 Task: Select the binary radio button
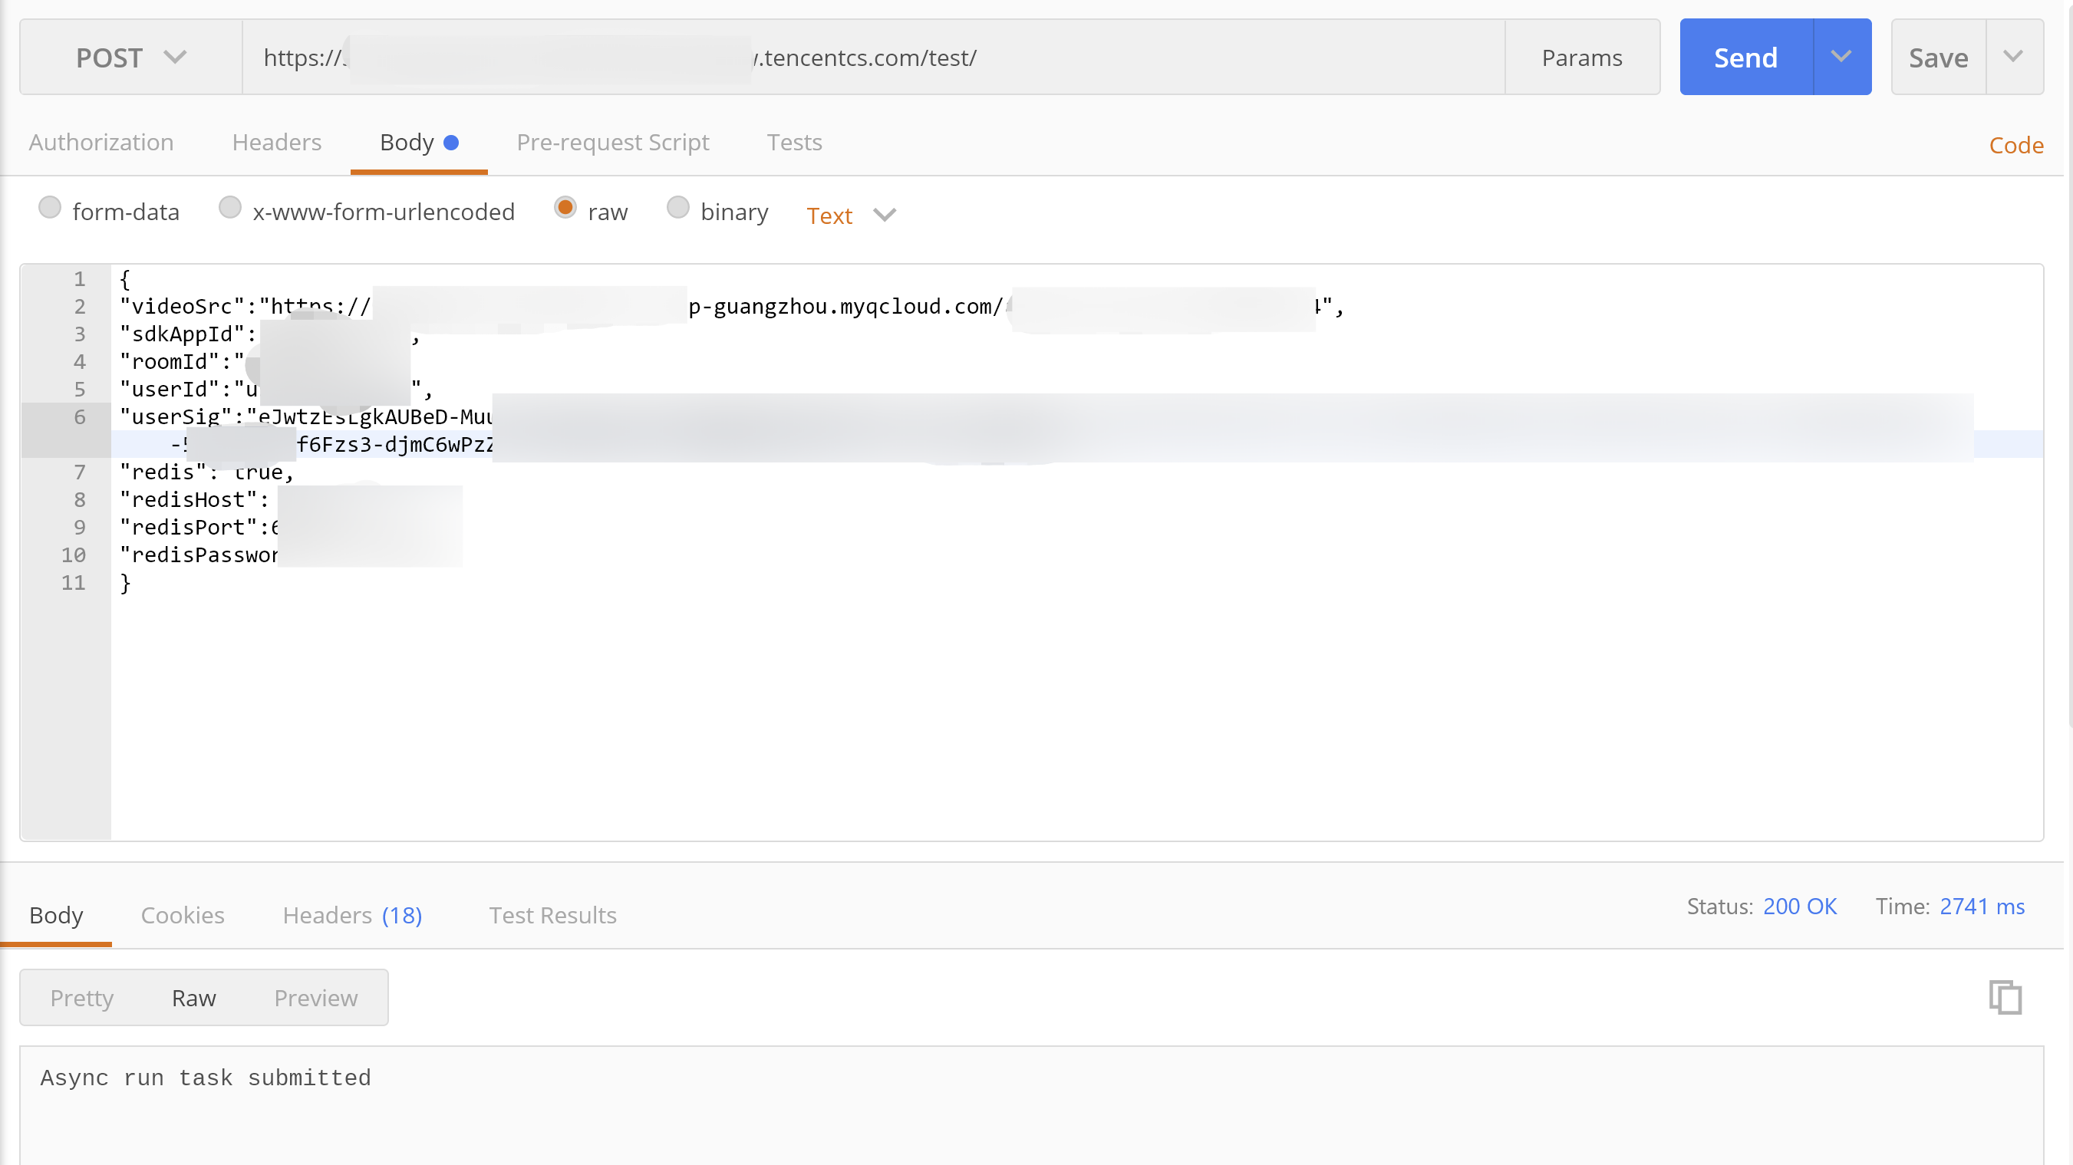coord(678,208)
